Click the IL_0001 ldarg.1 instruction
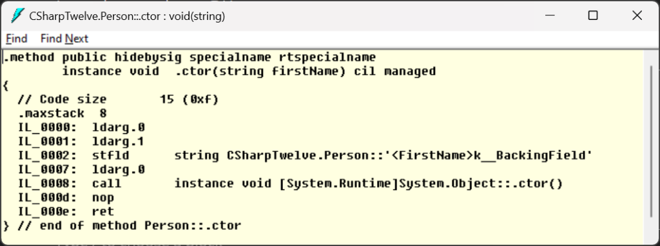660x246 pixels. click(x=82, y=142)
